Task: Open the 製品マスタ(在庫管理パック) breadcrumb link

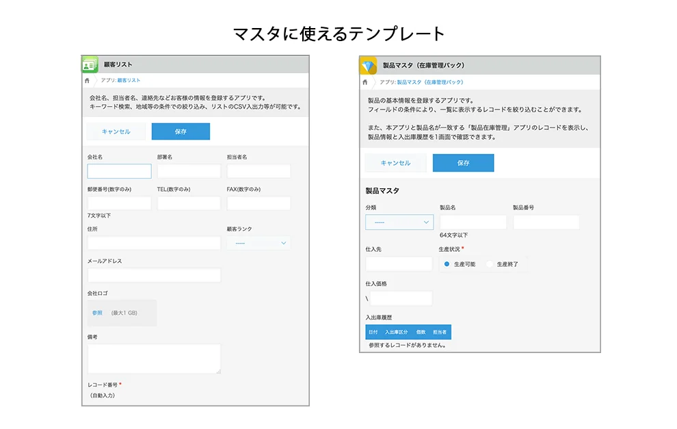Action: pyautogui.click(x=429, y=82)
